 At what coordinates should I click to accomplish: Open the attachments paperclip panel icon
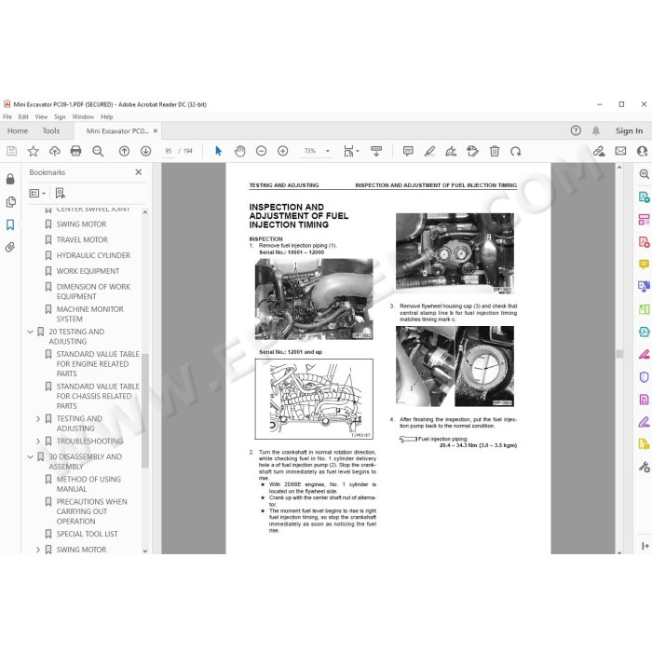(10, 248)
